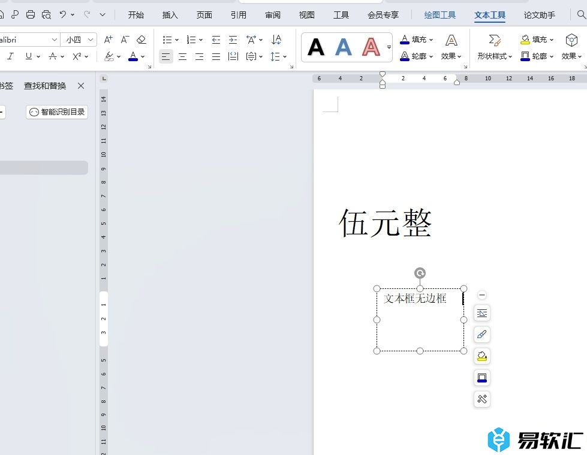Open shape 轮廓 outline dropdown
The height and width of the screenshot is (455, 587).
coord(537,56)
